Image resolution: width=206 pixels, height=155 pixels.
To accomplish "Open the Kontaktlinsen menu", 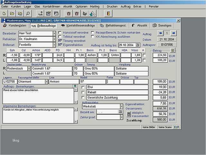I will [51, 6].
